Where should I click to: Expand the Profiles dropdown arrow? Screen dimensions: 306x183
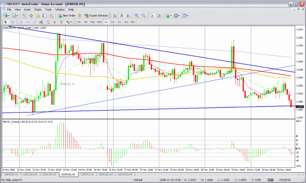17,16
